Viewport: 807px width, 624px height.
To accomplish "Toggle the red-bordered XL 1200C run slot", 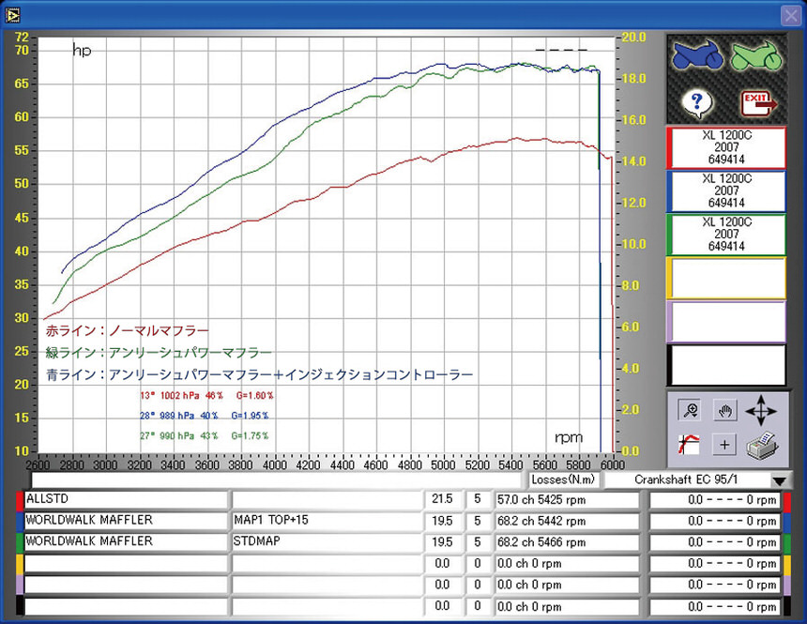I will (x=725, y=147).
